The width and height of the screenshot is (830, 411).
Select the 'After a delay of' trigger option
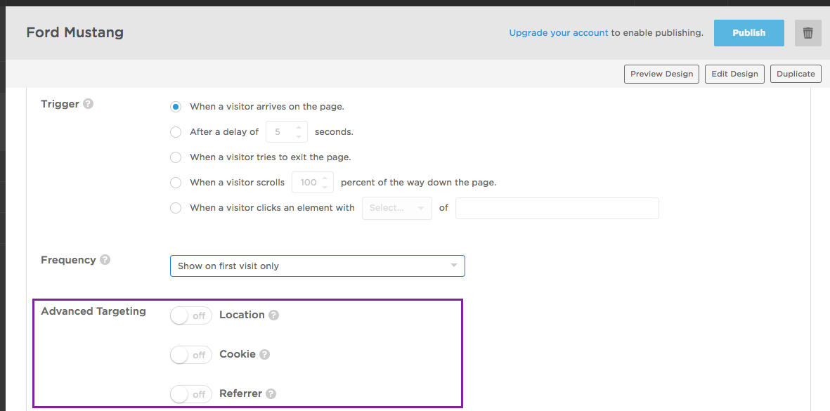pos(176,131)
